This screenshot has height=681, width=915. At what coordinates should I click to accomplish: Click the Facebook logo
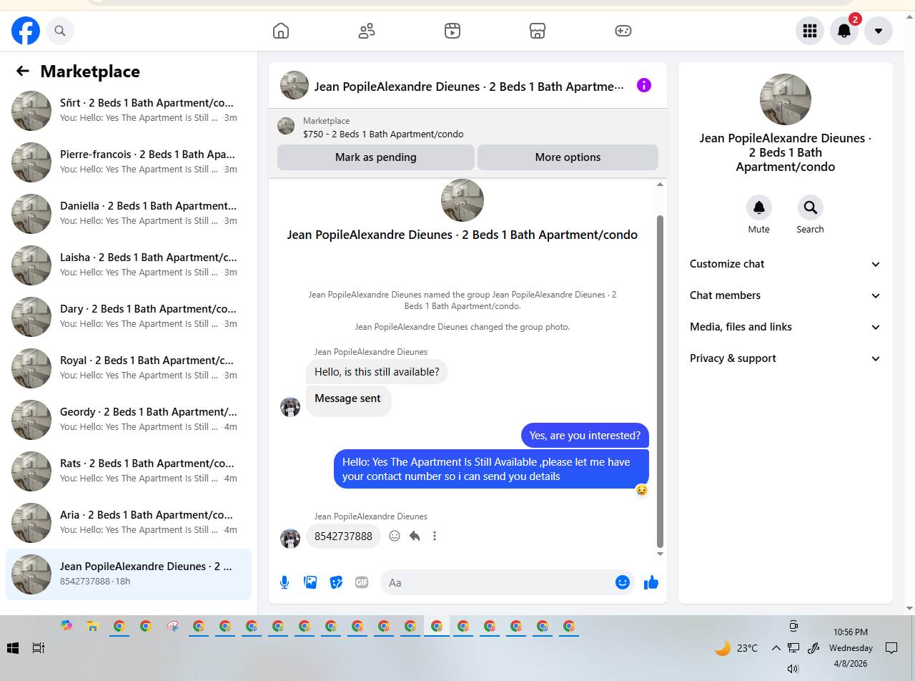[26, 31]
